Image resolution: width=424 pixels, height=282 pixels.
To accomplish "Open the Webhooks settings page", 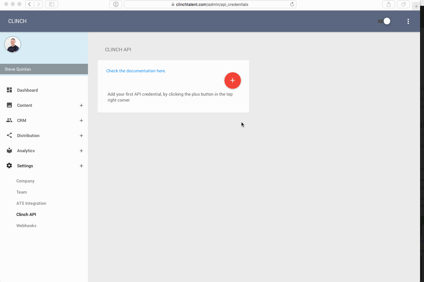I will (x=26, y=225).
